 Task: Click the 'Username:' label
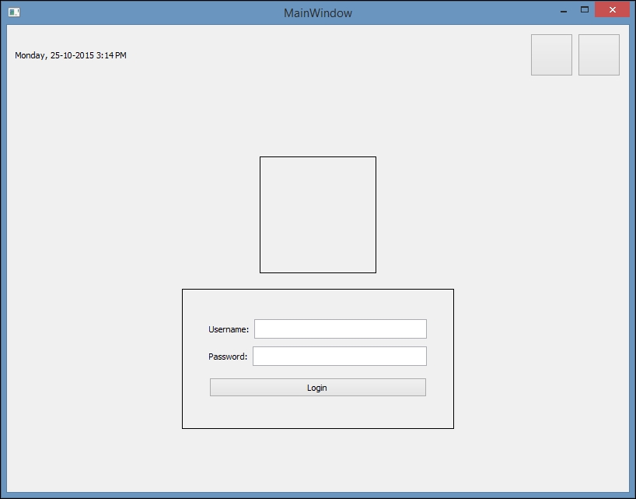[229, 329]
